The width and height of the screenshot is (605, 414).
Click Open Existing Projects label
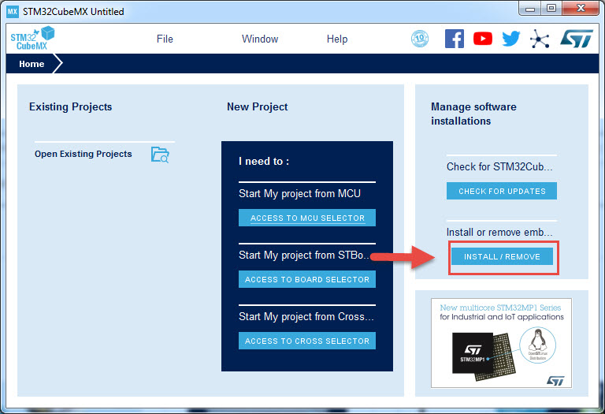[x=84, y=154]
